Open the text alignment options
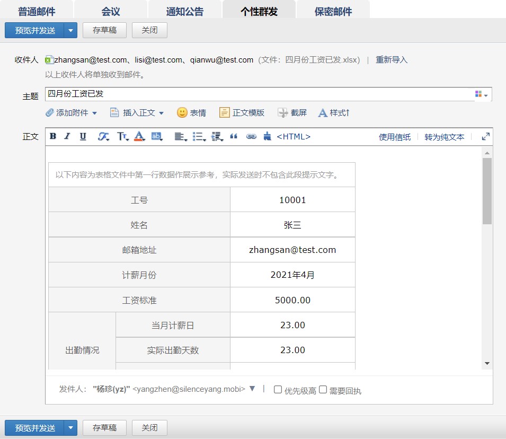 (x=180, y=137)
